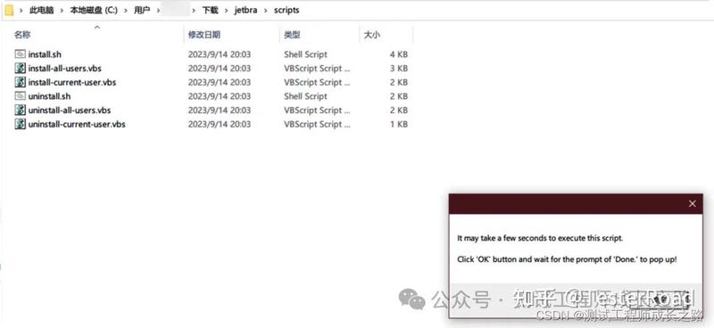714x328 pixels.
Task: Expand chevron after 此电脑 in breadcrumb
Action: tap(62, 10)
